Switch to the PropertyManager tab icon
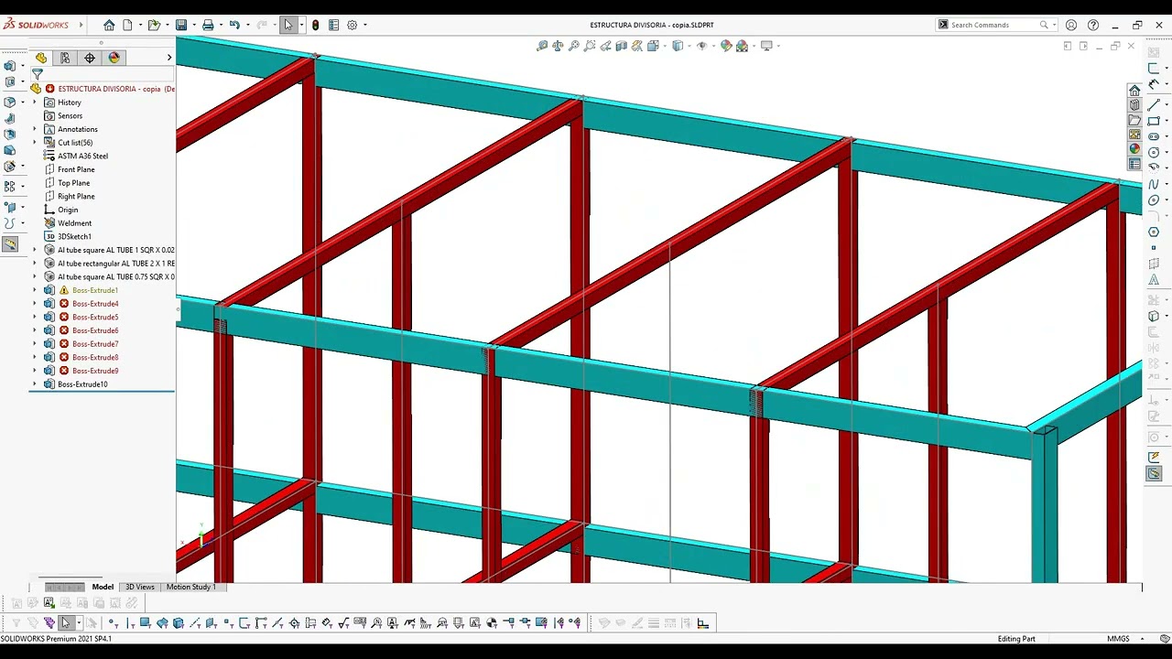This screenshot has width=1172, height=659. [x=65, y=58]
